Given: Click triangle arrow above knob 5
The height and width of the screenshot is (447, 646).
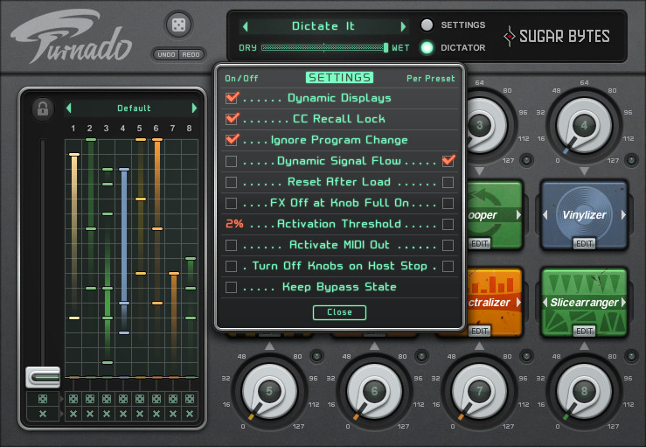Looking at the screenshot, I should pyautogui.click(x=269, y=346).
